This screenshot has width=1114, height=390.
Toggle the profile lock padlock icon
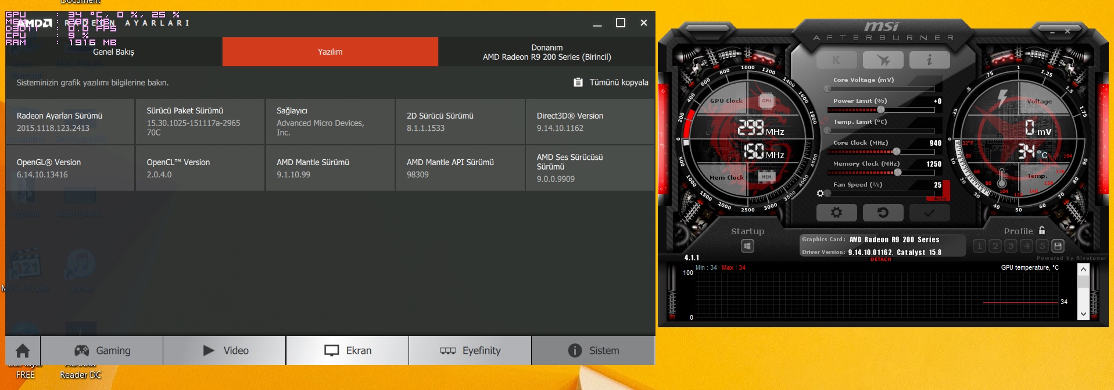1042,230
